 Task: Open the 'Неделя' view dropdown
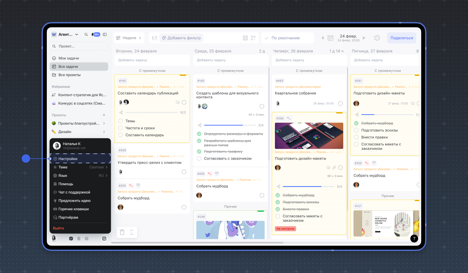point(129,38)
